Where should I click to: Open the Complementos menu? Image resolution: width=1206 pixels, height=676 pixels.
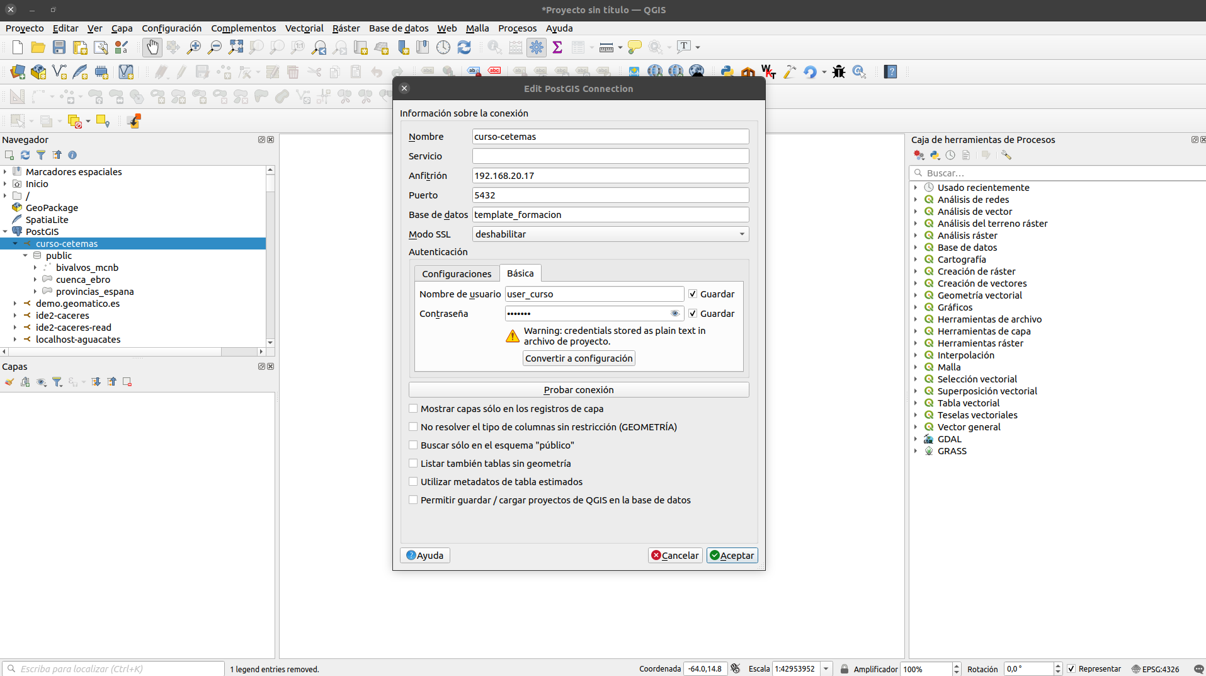244,28
